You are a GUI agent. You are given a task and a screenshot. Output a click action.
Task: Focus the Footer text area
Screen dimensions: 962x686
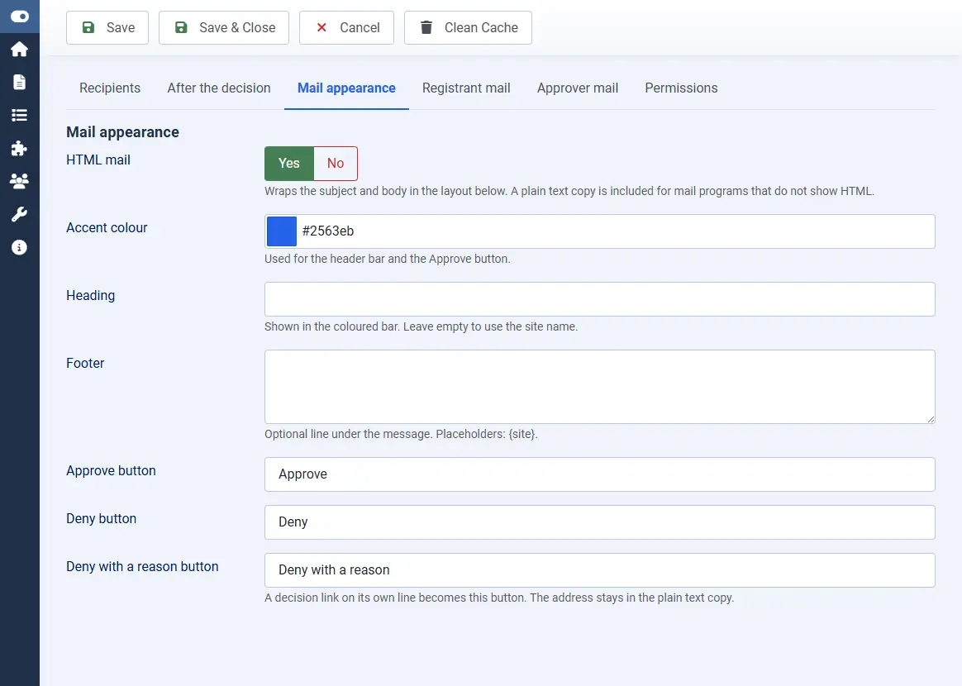(599, 387)
